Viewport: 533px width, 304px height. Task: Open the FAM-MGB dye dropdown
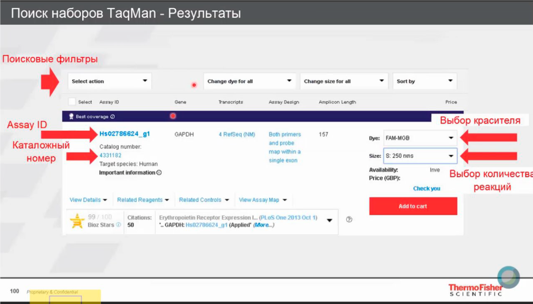pos(420,138)
